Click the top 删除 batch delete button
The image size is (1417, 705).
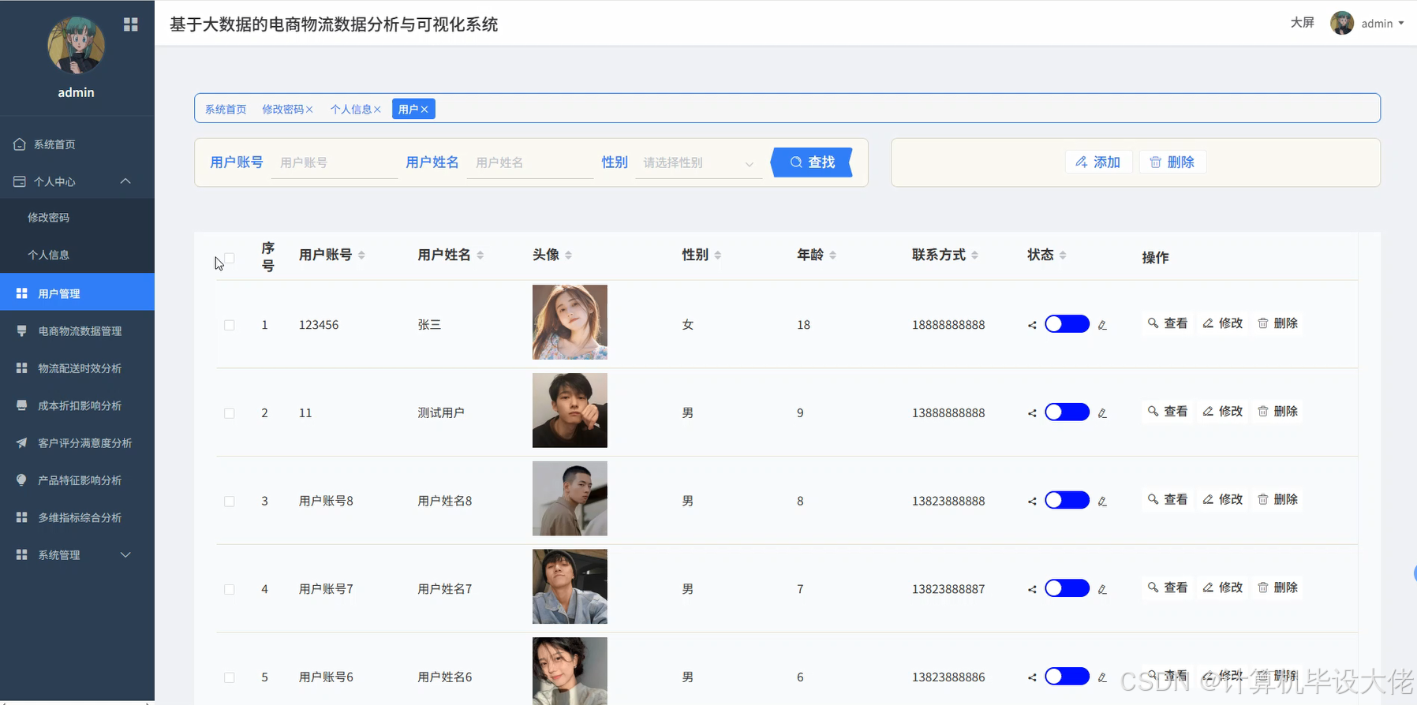coord(1172,162)
